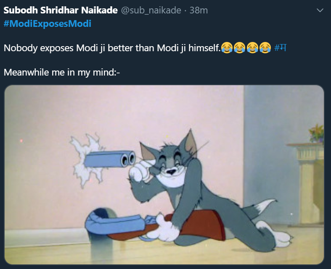This screenshot has height=269, width=331.
Task: Follow the #ModiExposesModi hashtag
Action: pyautogui.click(x=48, y=24)
